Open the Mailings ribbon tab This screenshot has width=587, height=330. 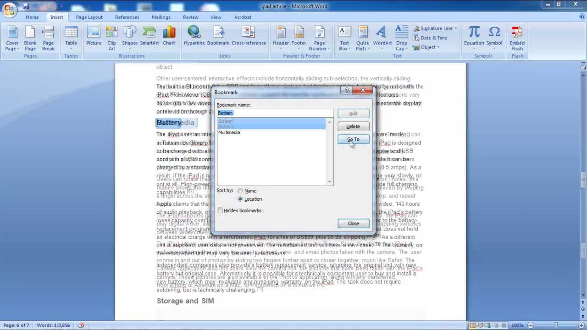(x=161, y=17)
